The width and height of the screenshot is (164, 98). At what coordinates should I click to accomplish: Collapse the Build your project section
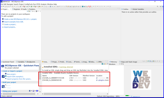[x=2, y=82]
